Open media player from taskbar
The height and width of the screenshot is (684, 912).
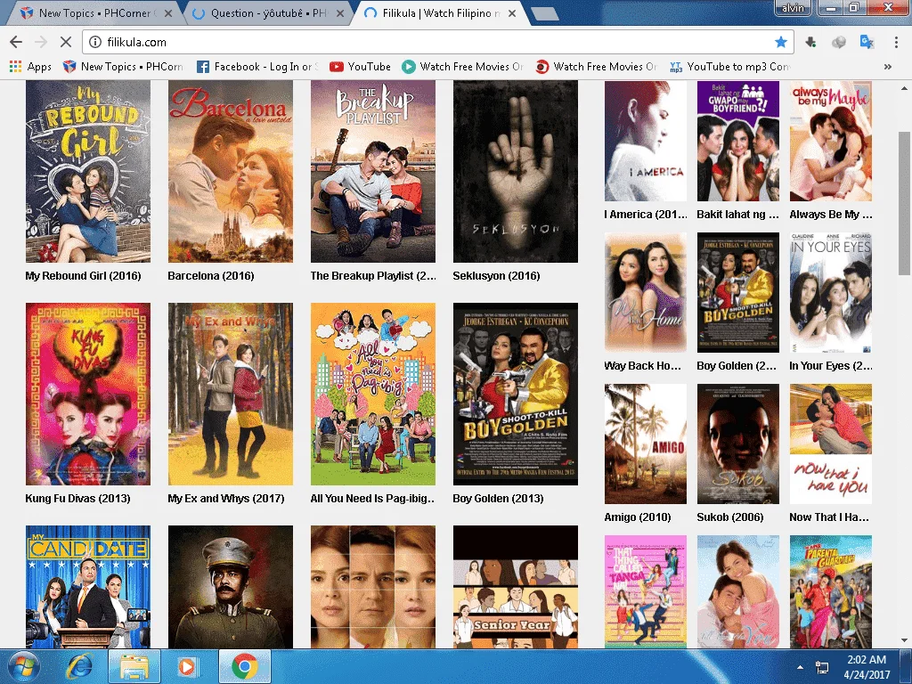[187, 666]
